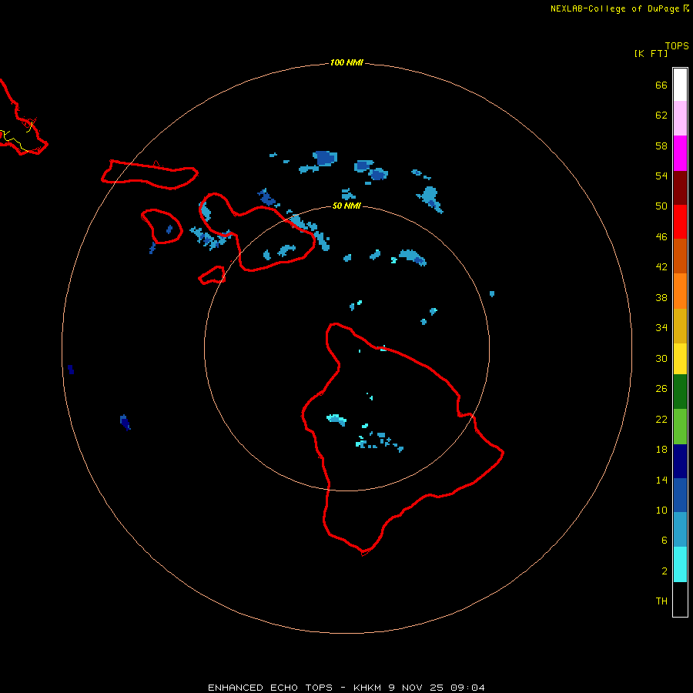Screen dimensions: 693x693
Task: Click the 18 legend value
Action: (x=661, y=450)
